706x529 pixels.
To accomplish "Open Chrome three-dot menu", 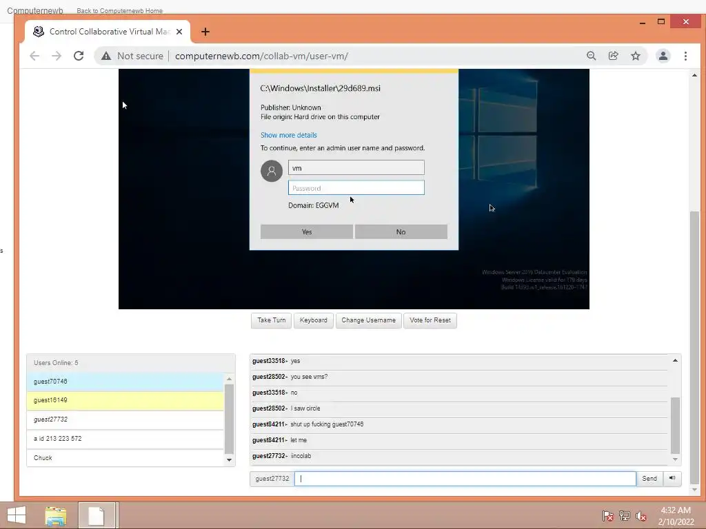I will pos(685,56).
